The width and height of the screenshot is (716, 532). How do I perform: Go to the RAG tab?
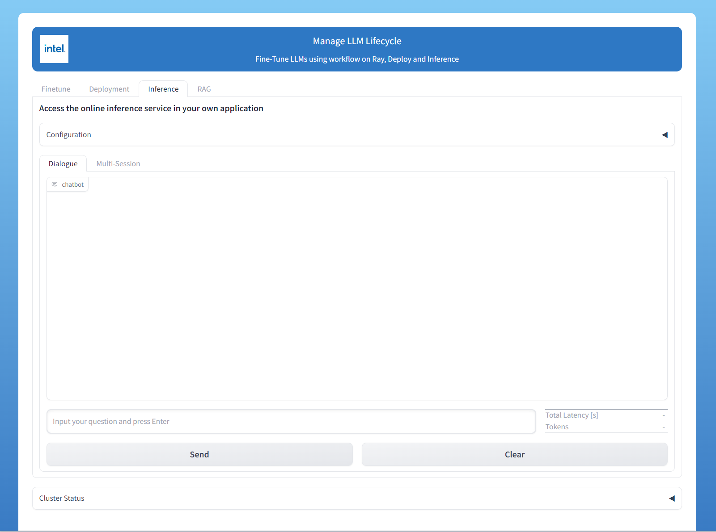coord(204,89)
